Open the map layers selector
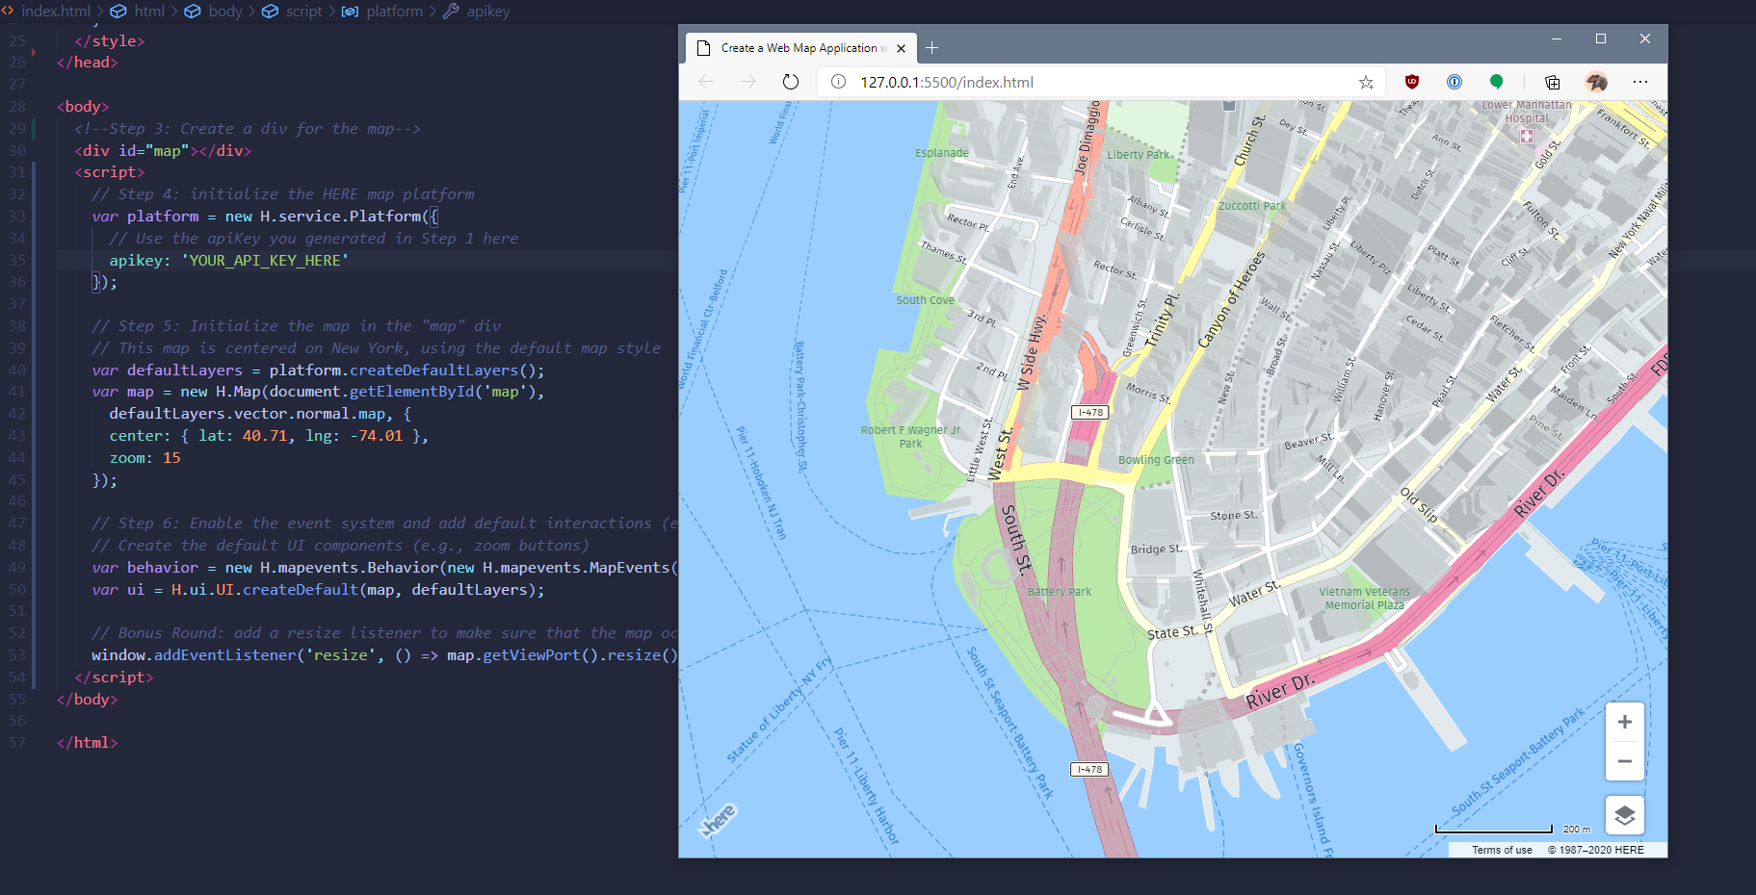The image size is (1756, 895). pyautogui.click(x=1625, y=815)
